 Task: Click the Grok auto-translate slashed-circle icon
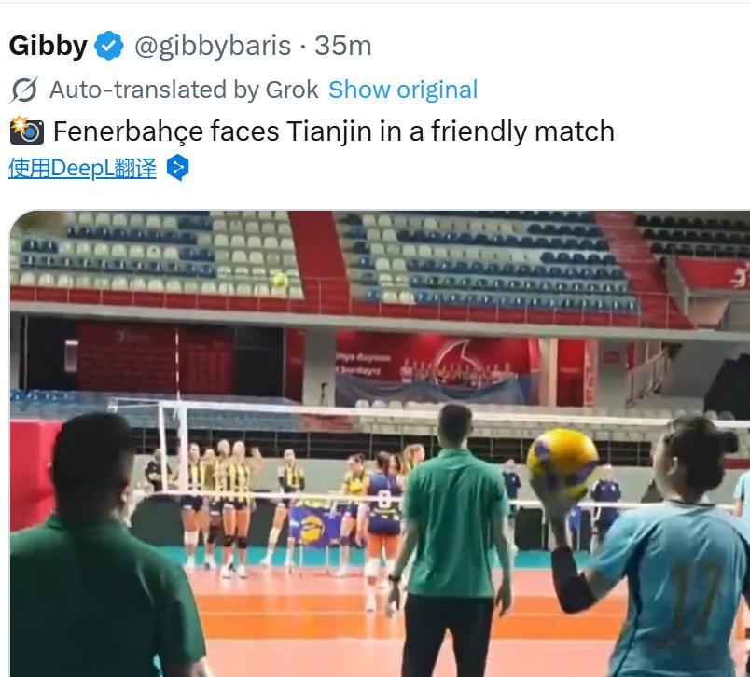[x=23, y=90]
